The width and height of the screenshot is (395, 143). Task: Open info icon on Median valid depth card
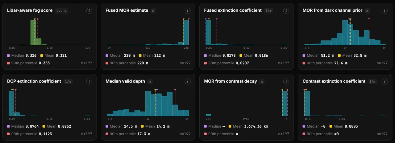(x=188, y=81)
